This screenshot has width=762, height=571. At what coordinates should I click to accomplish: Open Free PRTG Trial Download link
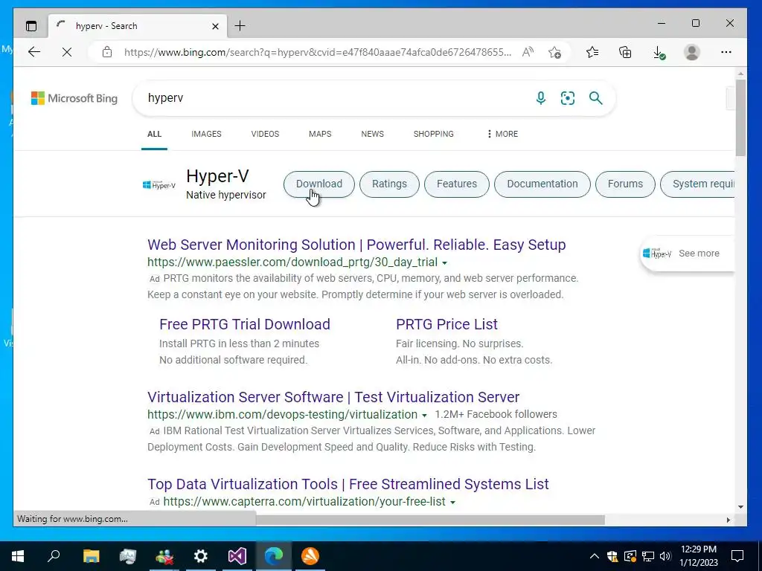245,324
